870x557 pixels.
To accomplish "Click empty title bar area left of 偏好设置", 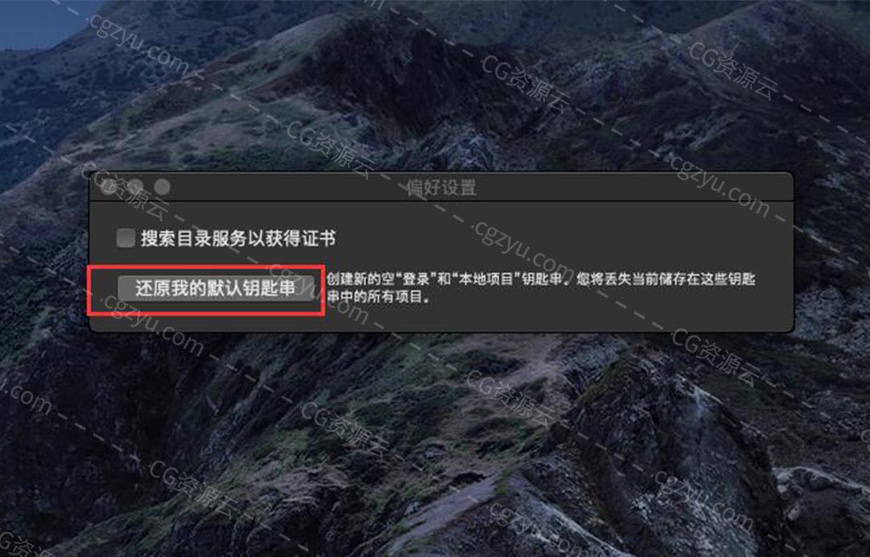I will click(x=288, y=188).
